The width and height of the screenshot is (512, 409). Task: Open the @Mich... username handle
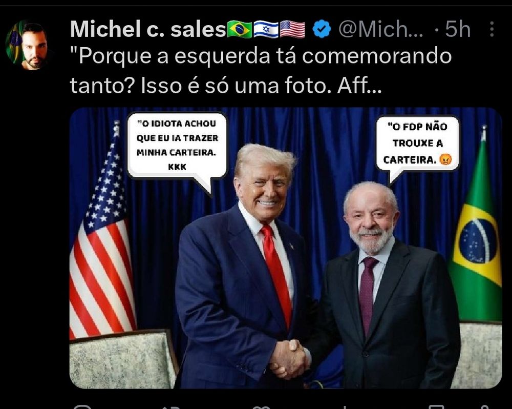click(x=381, y=29)
